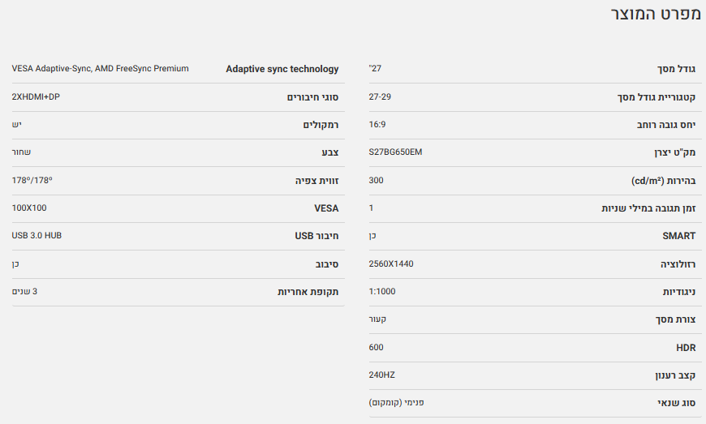Click the 'HDR' specification label
Image resolution: width=706 pixels, height=424 pixels.
pyautogui.click(x=686, y=347)
